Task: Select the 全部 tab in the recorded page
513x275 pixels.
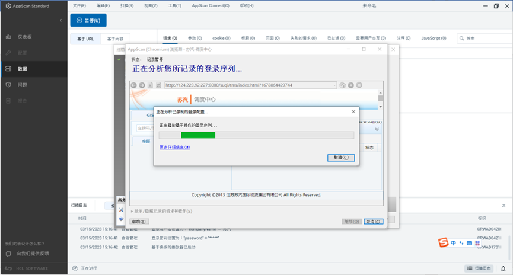Action: [146, 141]
